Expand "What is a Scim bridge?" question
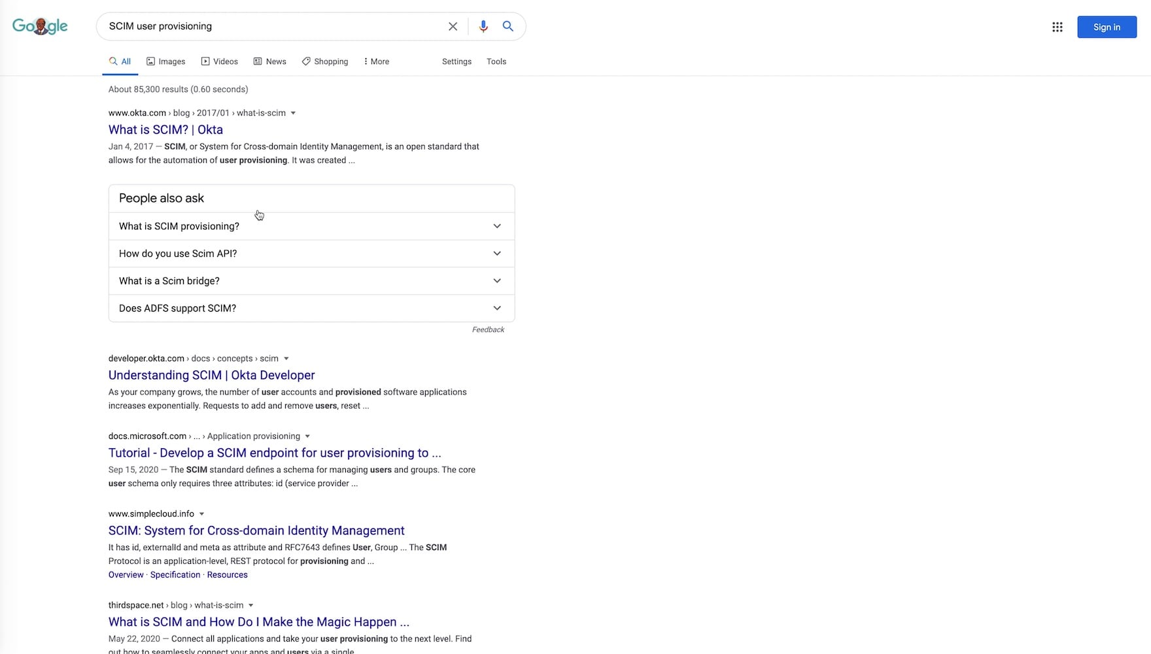The width and height of the screenshot is (1151, 654). 311,281
